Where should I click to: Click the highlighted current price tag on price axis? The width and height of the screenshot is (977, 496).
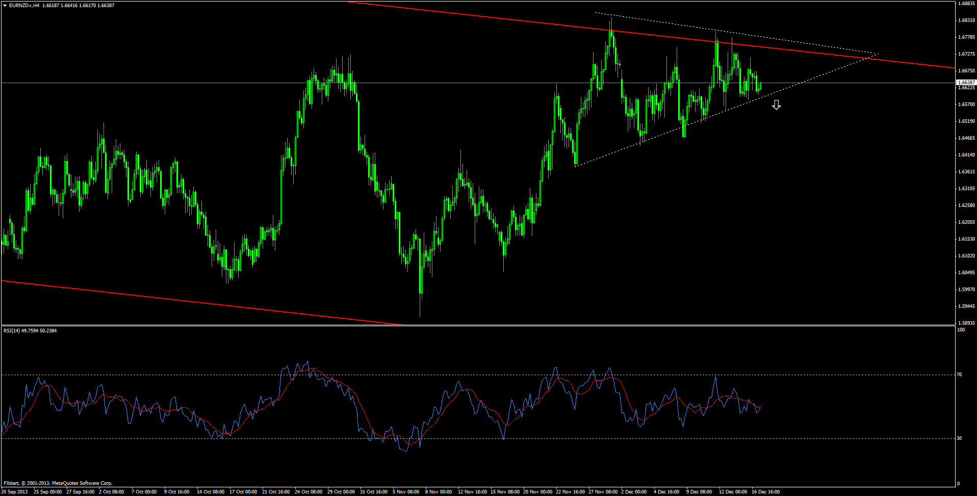click(x=966, y=82)
